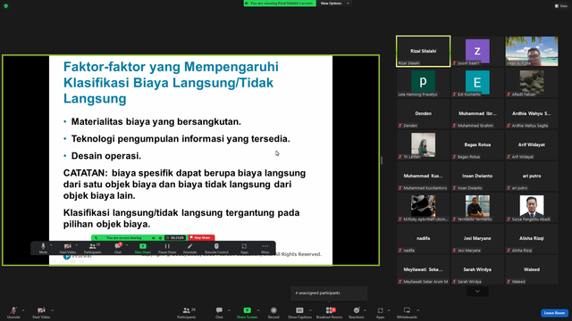Expand the caret next to Whiteboards
The height and width of the screenshot is (321, 572).
(418, 310)
